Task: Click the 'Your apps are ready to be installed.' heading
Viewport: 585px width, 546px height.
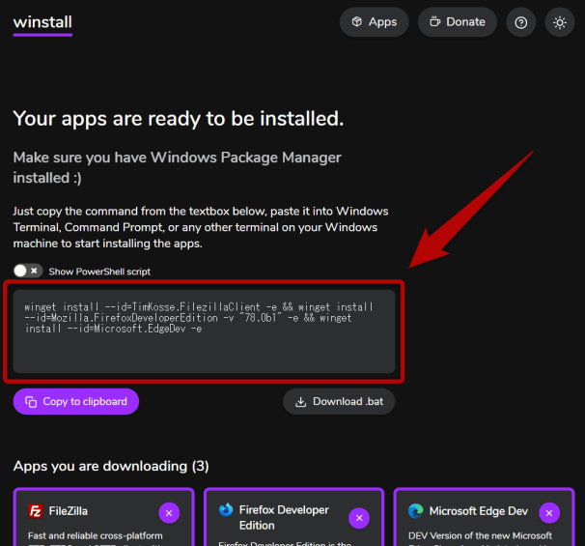Action: (179, 119)
